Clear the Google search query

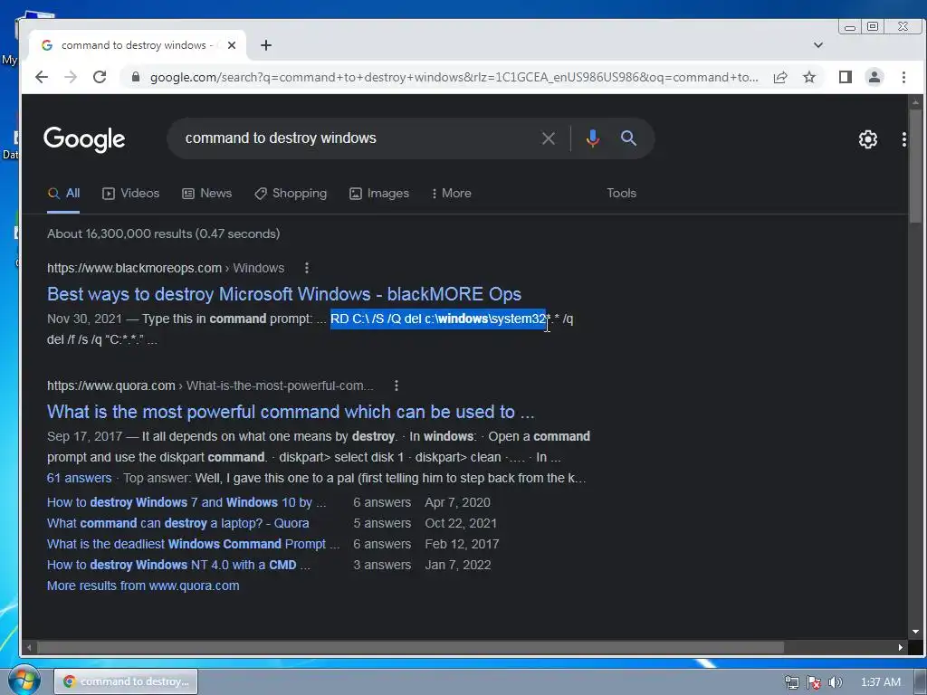tap(548, 138)
